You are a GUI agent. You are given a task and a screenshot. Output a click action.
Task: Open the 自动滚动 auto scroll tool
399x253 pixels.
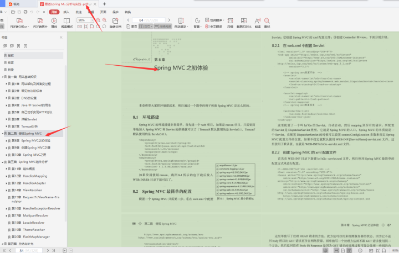181,23
